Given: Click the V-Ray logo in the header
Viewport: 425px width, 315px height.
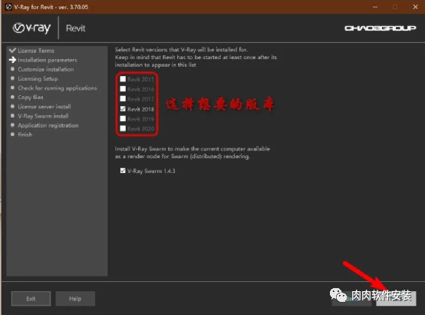Looking at the screenshot, I should pos(31,28).
